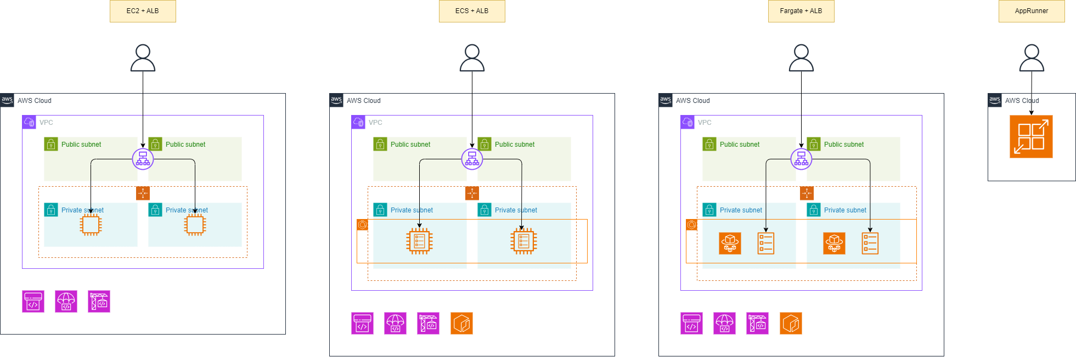Click right Public subnet lock icon in EC2 diagram
1076x357 pixels.
[x=155, y=144]
